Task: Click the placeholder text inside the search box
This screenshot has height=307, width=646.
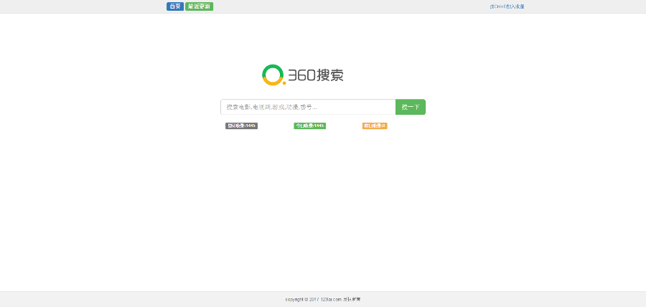Action: (x=271, y=107)
